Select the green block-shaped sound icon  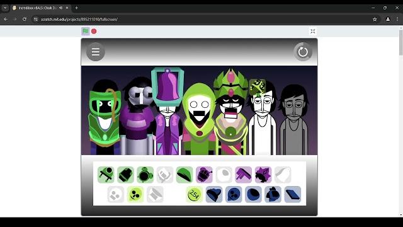coord(125,175)
